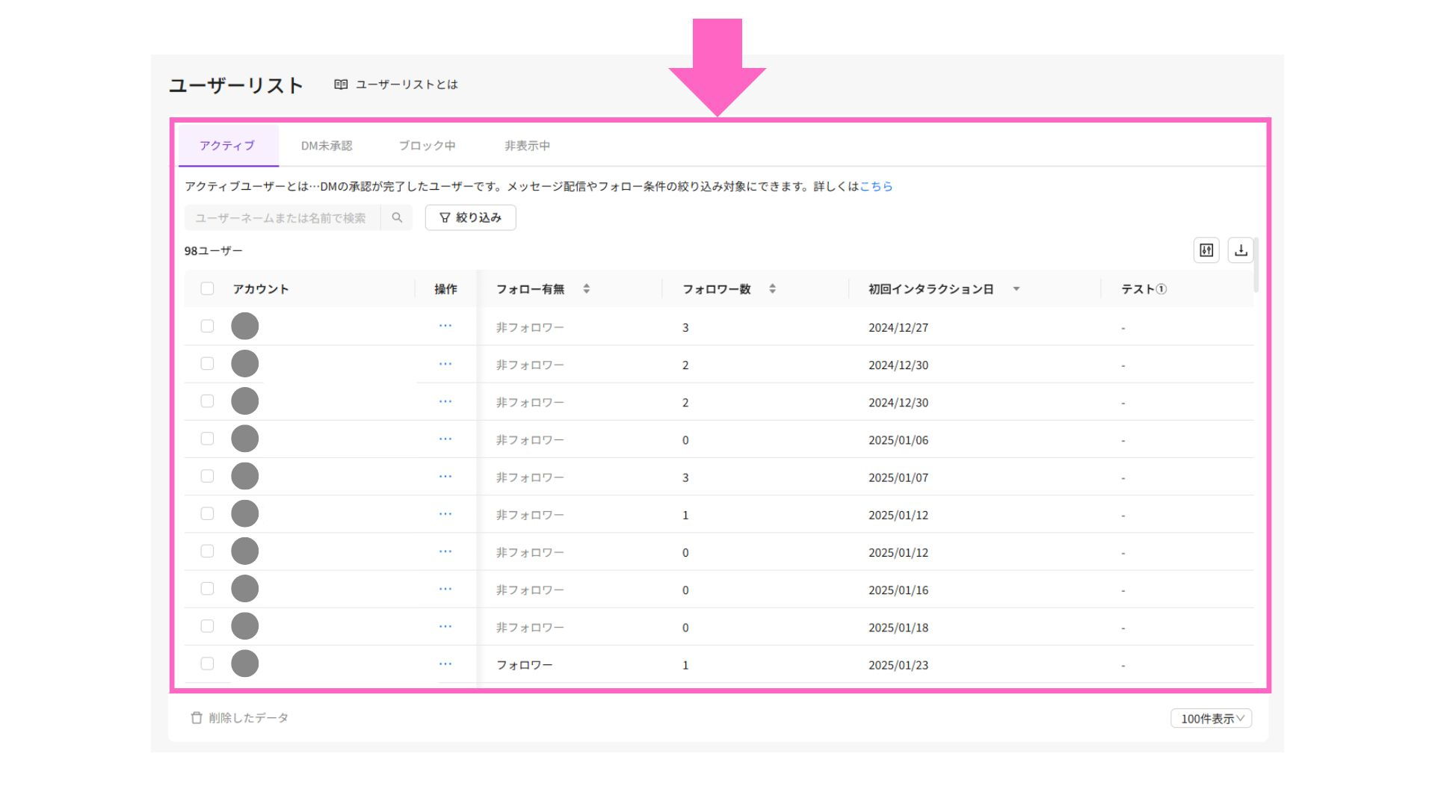Check the 2025/01/16 row checkbox
Image resolution: width=1435 pixels, height=807 pixels.
click(x=207, y=589)
